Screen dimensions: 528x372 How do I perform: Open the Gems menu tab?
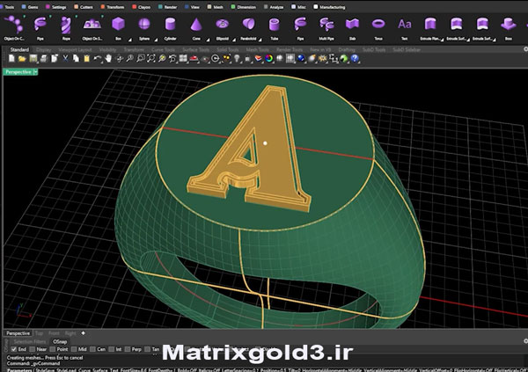pos(30,7)
